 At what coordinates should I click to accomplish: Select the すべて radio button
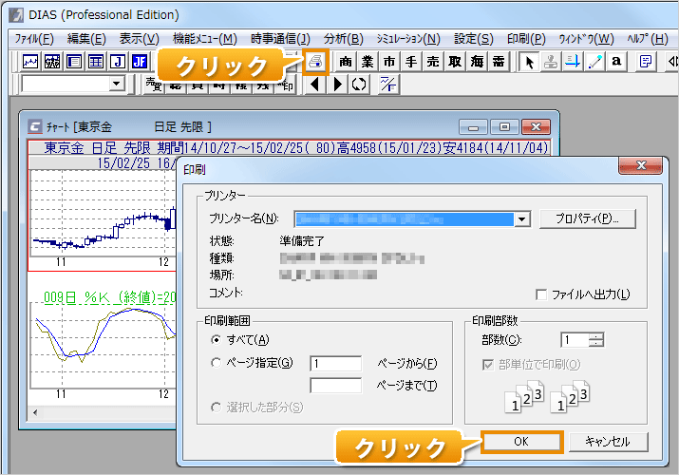pos(217,340)
